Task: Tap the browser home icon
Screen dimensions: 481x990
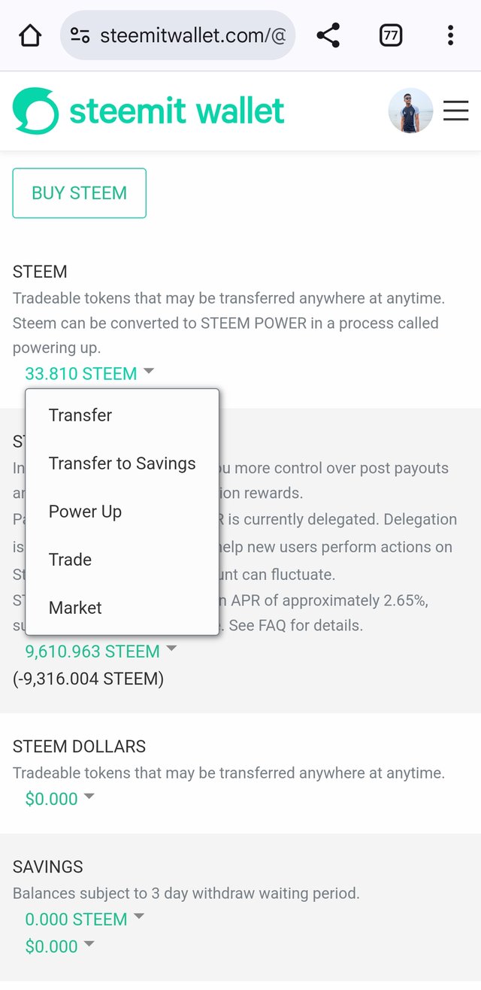Action: coord(30,35)
